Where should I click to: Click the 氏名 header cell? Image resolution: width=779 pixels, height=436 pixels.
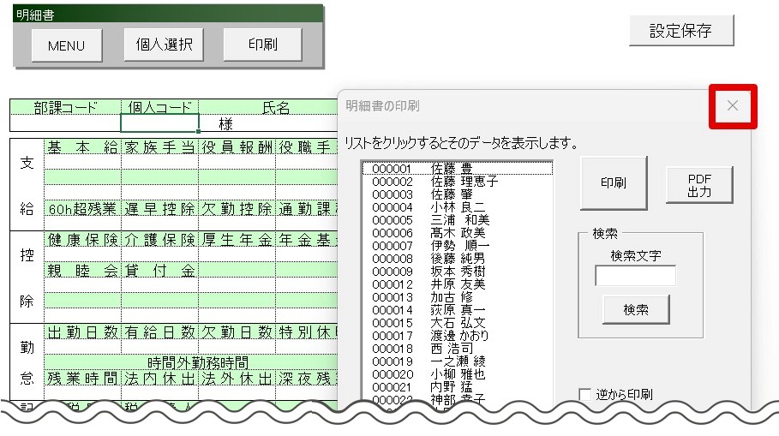tap(268, 107)
